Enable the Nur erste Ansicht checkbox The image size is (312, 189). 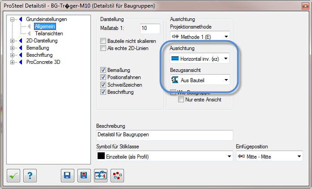coord(181,100)
